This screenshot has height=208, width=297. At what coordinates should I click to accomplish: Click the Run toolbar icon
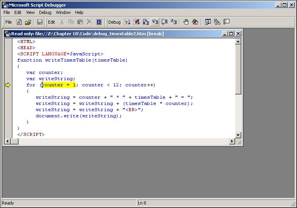click(128, 22)
